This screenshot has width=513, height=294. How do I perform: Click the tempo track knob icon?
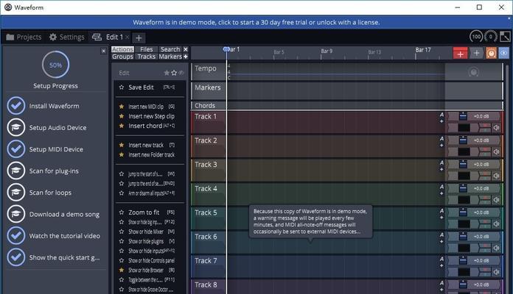coord(473,72)
